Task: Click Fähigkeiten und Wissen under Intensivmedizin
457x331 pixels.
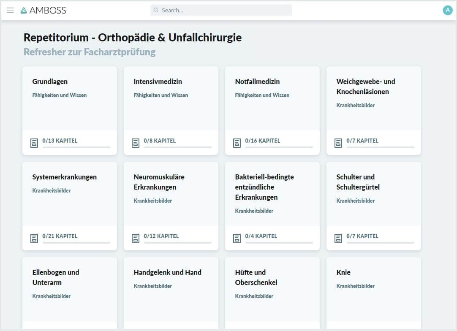Action: click(161, 95)
